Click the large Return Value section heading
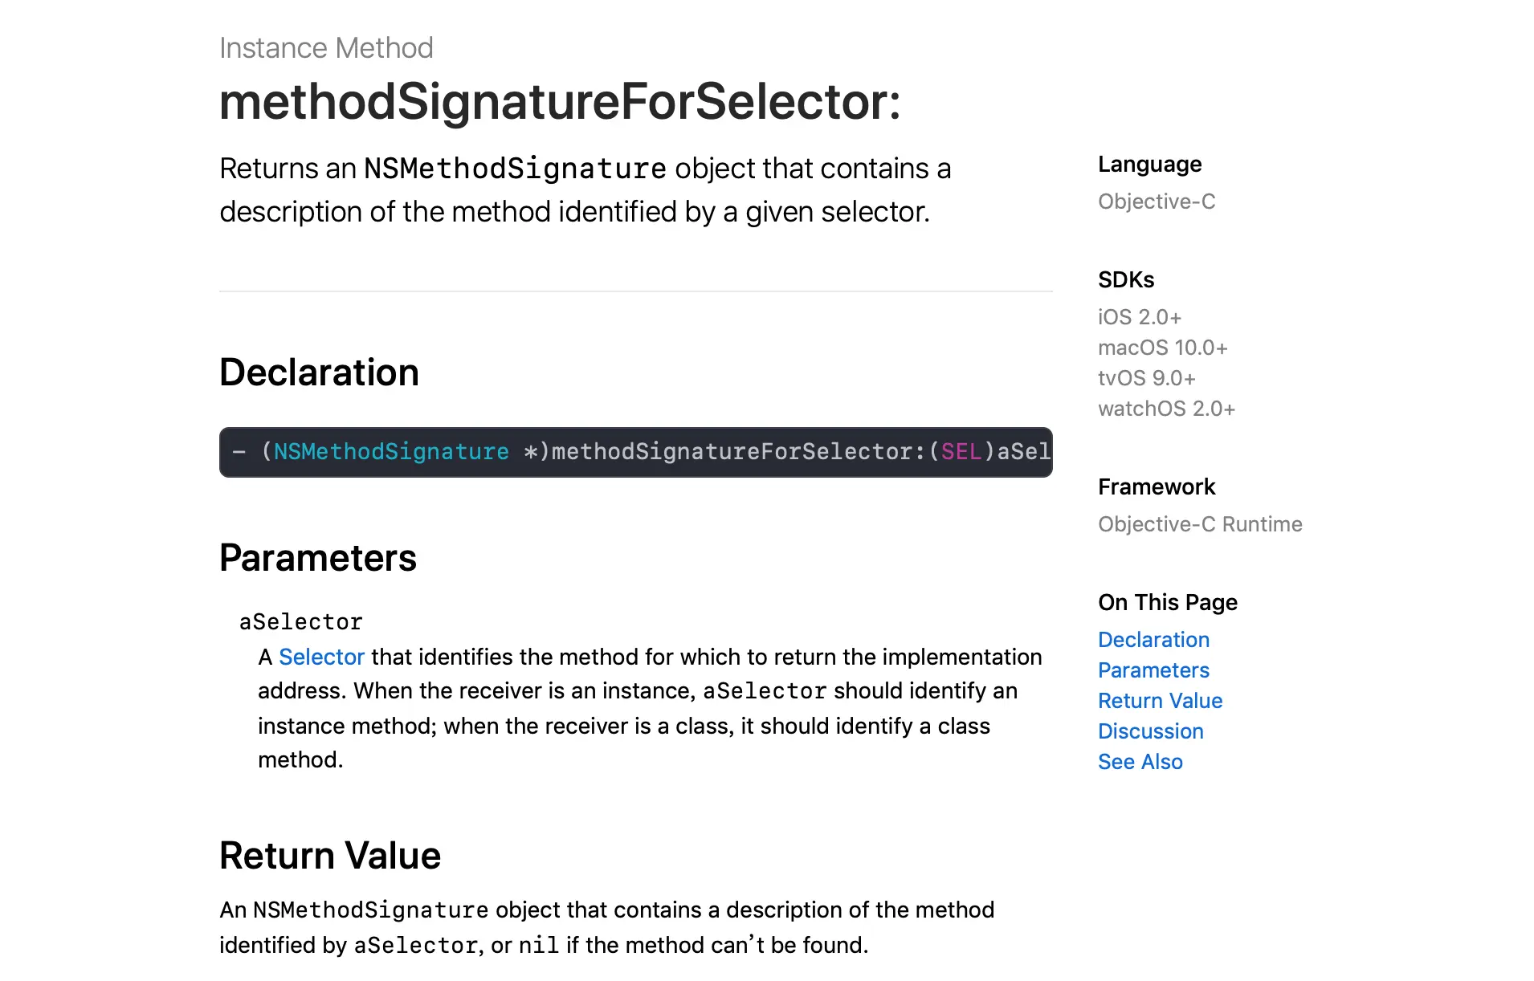 pos(330,856)
